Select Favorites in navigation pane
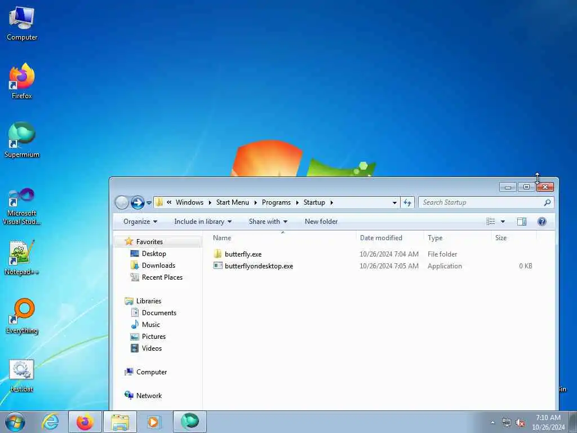The image size is (577, 433). (x=149, y=242)
